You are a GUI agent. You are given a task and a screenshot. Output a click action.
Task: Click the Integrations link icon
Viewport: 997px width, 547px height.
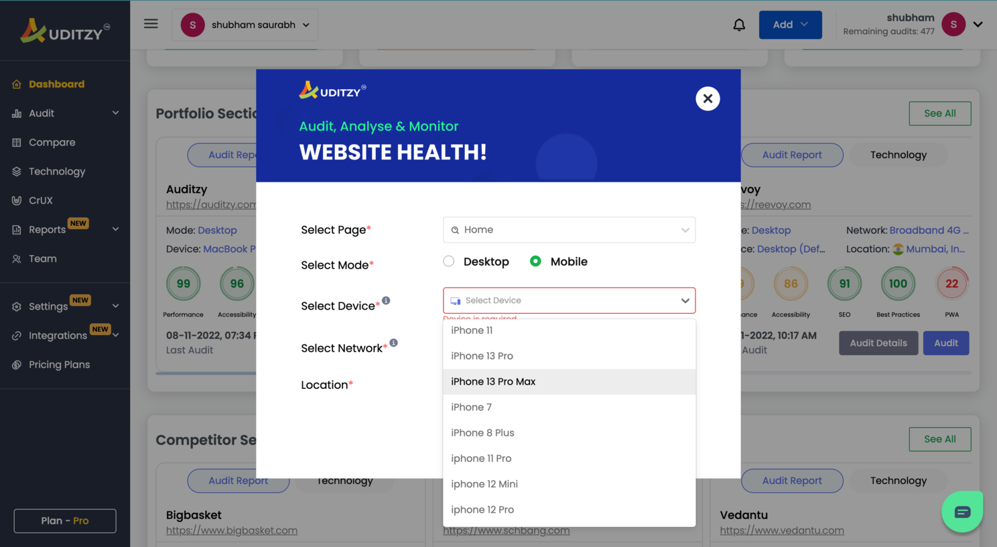[x=17, y=336]
